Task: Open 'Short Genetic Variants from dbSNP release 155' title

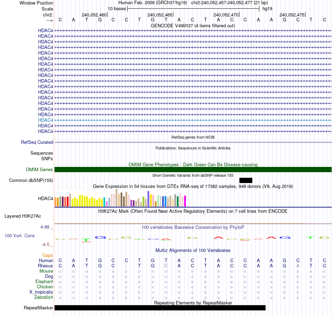Action: (193, 175)
